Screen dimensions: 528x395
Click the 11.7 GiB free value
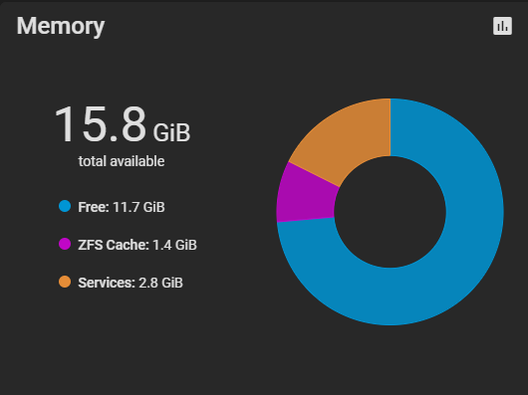(x=138, y=207)
